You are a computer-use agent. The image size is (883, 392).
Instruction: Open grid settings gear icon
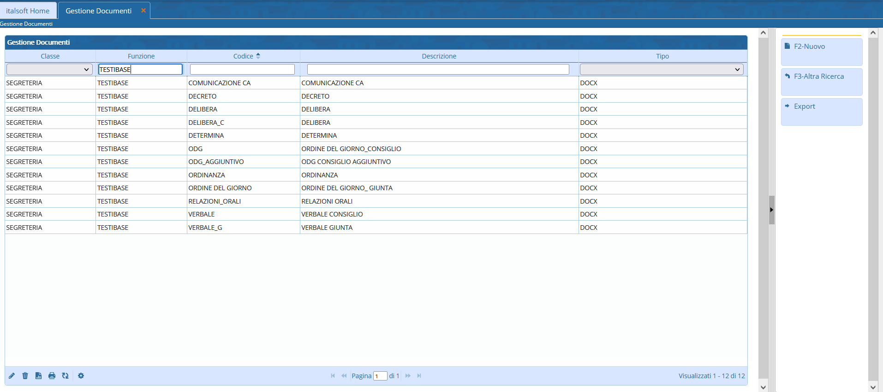[x=81, y=376]
